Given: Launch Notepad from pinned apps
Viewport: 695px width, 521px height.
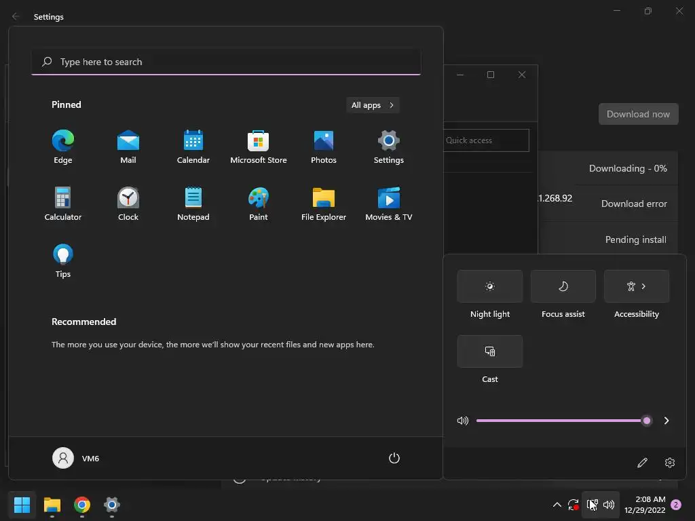Looking at the screenshot, I should click(x=193, y=204).
